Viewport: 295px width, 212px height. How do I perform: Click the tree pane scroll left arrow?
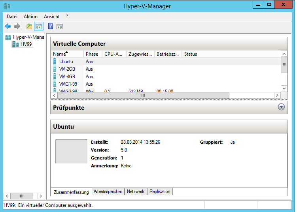tap(7, 196)
